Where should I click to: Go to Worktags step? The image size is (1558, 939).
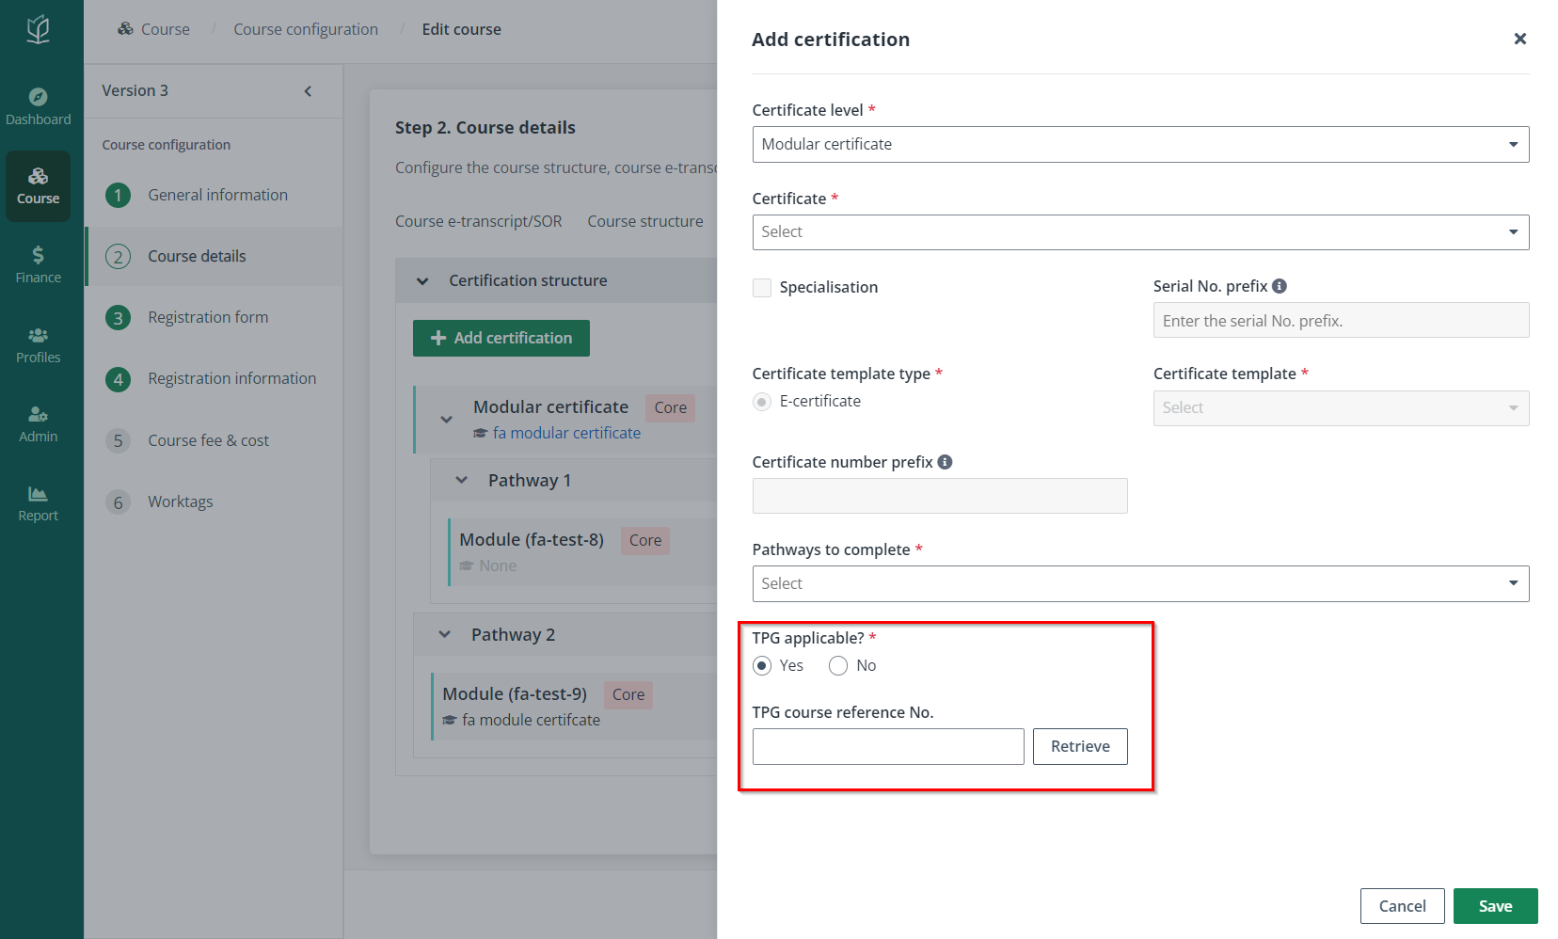180,501
